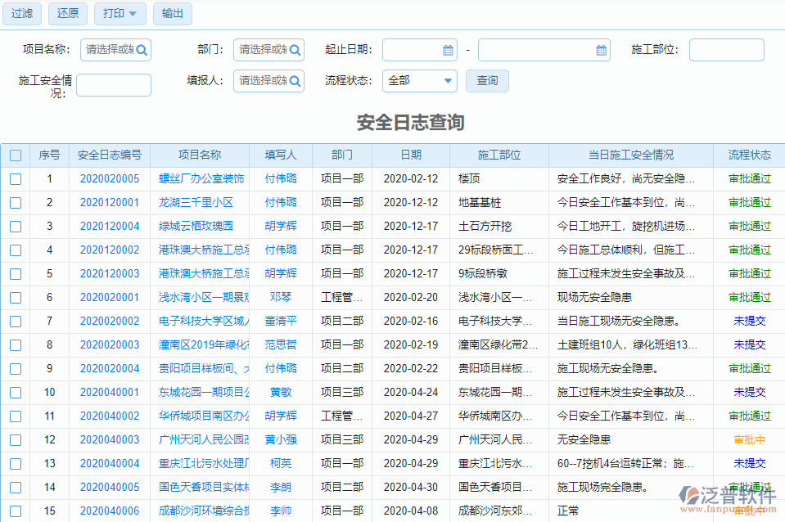This screenshot has height=522, width=785.
Task: Click the 过滤 filter toolbar button
Action: 21,14
